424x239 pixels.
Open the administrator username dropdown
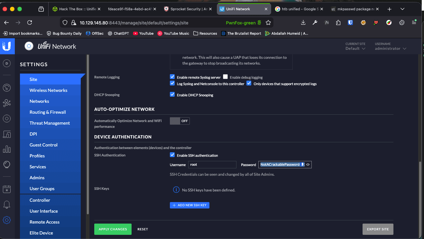[x=390, y=49]
